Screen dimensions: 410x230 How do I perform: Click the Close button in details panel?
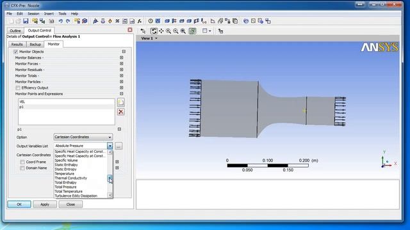(x=70, y=204)
